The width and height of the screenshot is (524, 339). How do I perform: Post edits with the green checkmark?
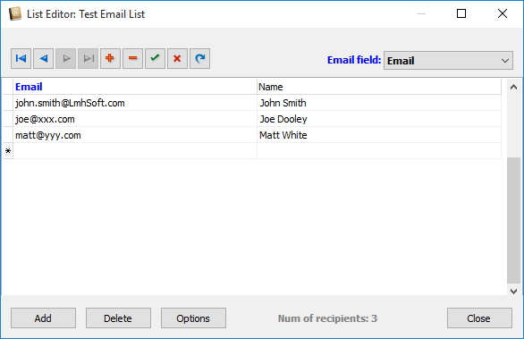[x=155, y=58]
